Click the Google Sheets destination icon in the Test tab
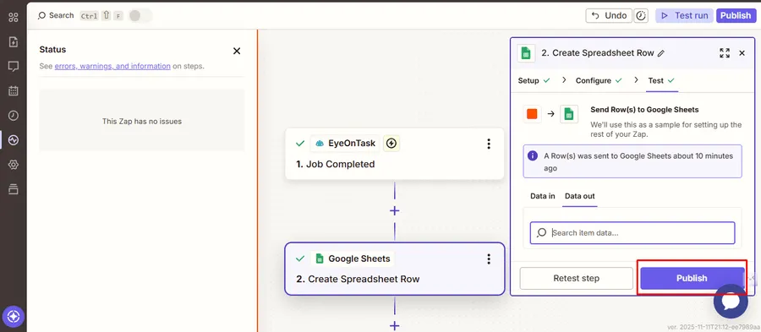Image resolution: width=761 pixels, height=332 pixels. pos(569,114)
